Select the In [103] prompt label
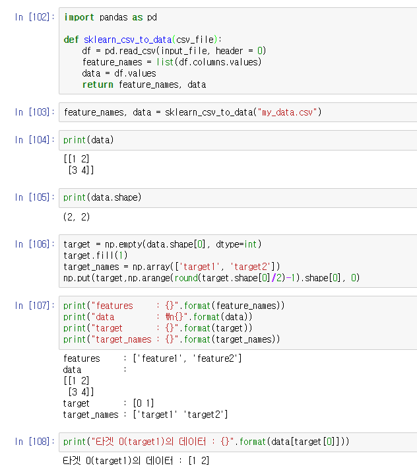The image size is (417, 474). [34, 112]
